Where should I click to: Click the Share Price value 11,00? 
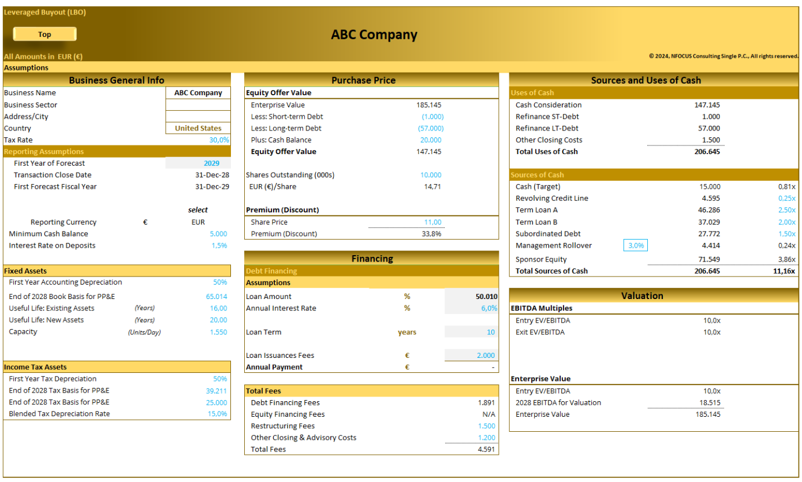(x=432, y=222)
